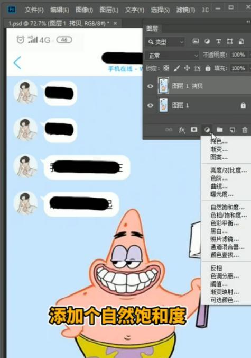The image size is (251, 358).
Task: Lock position move-arrows icon
Action: [x=187, y=68]
